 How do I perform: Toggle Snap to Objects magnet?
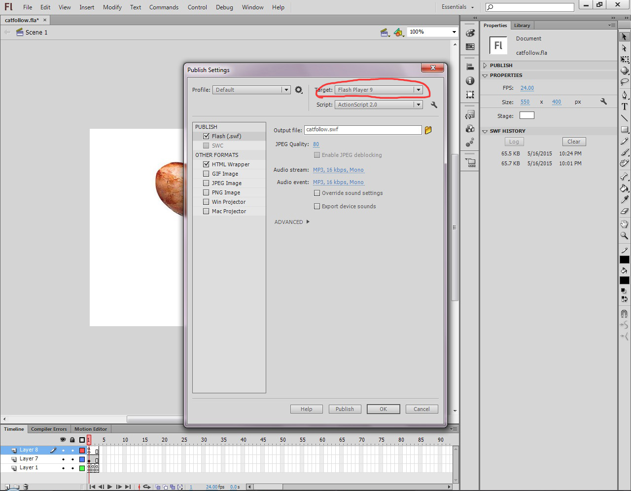(624, 314)
